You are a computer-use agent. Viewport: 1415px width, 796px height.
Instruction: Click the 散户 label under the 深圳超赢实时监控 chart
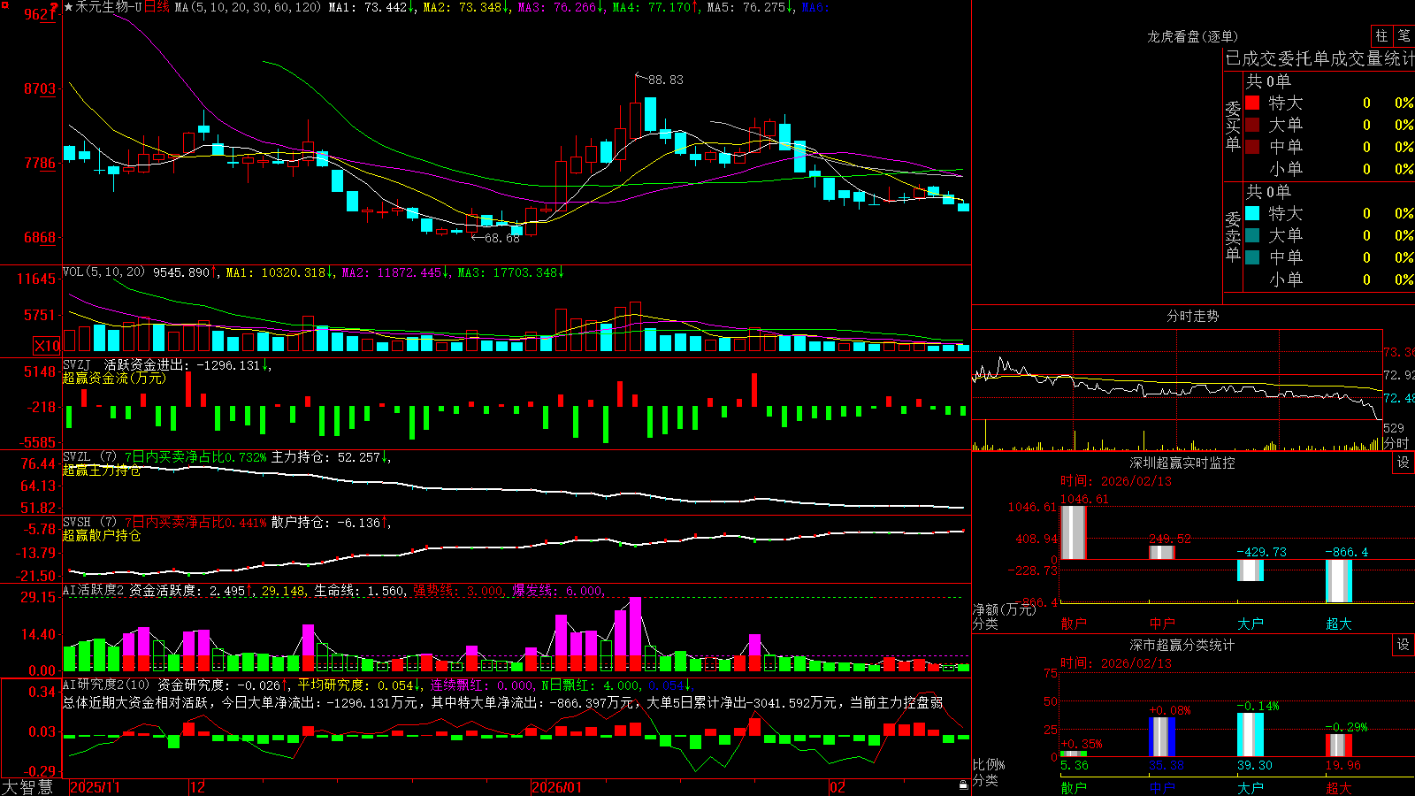click(x=1074, y=624)
